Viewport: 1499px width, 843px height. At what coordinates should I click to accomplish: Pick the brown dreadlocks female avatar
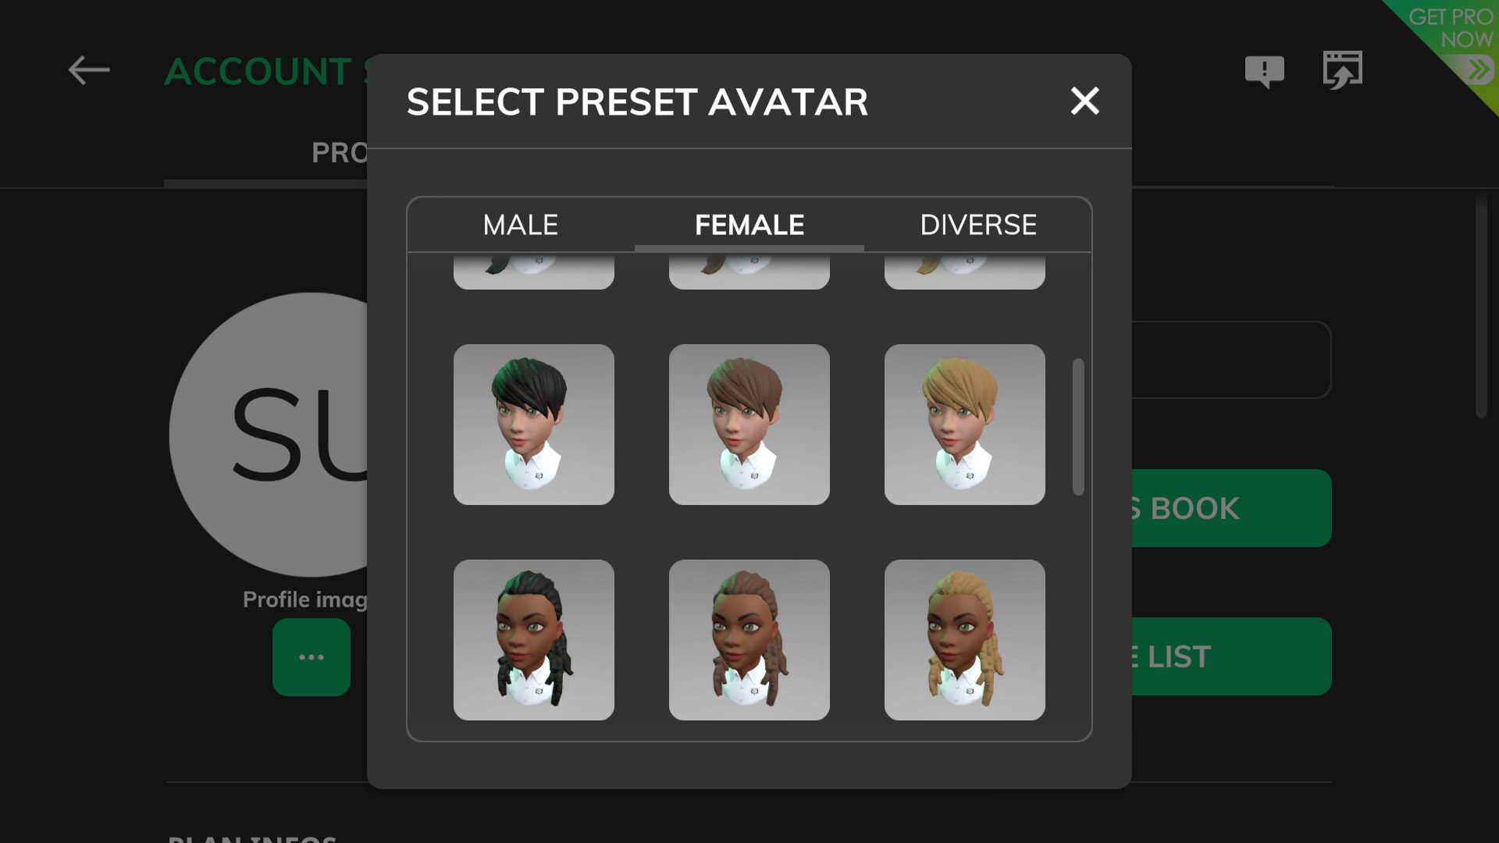point(749,640)
